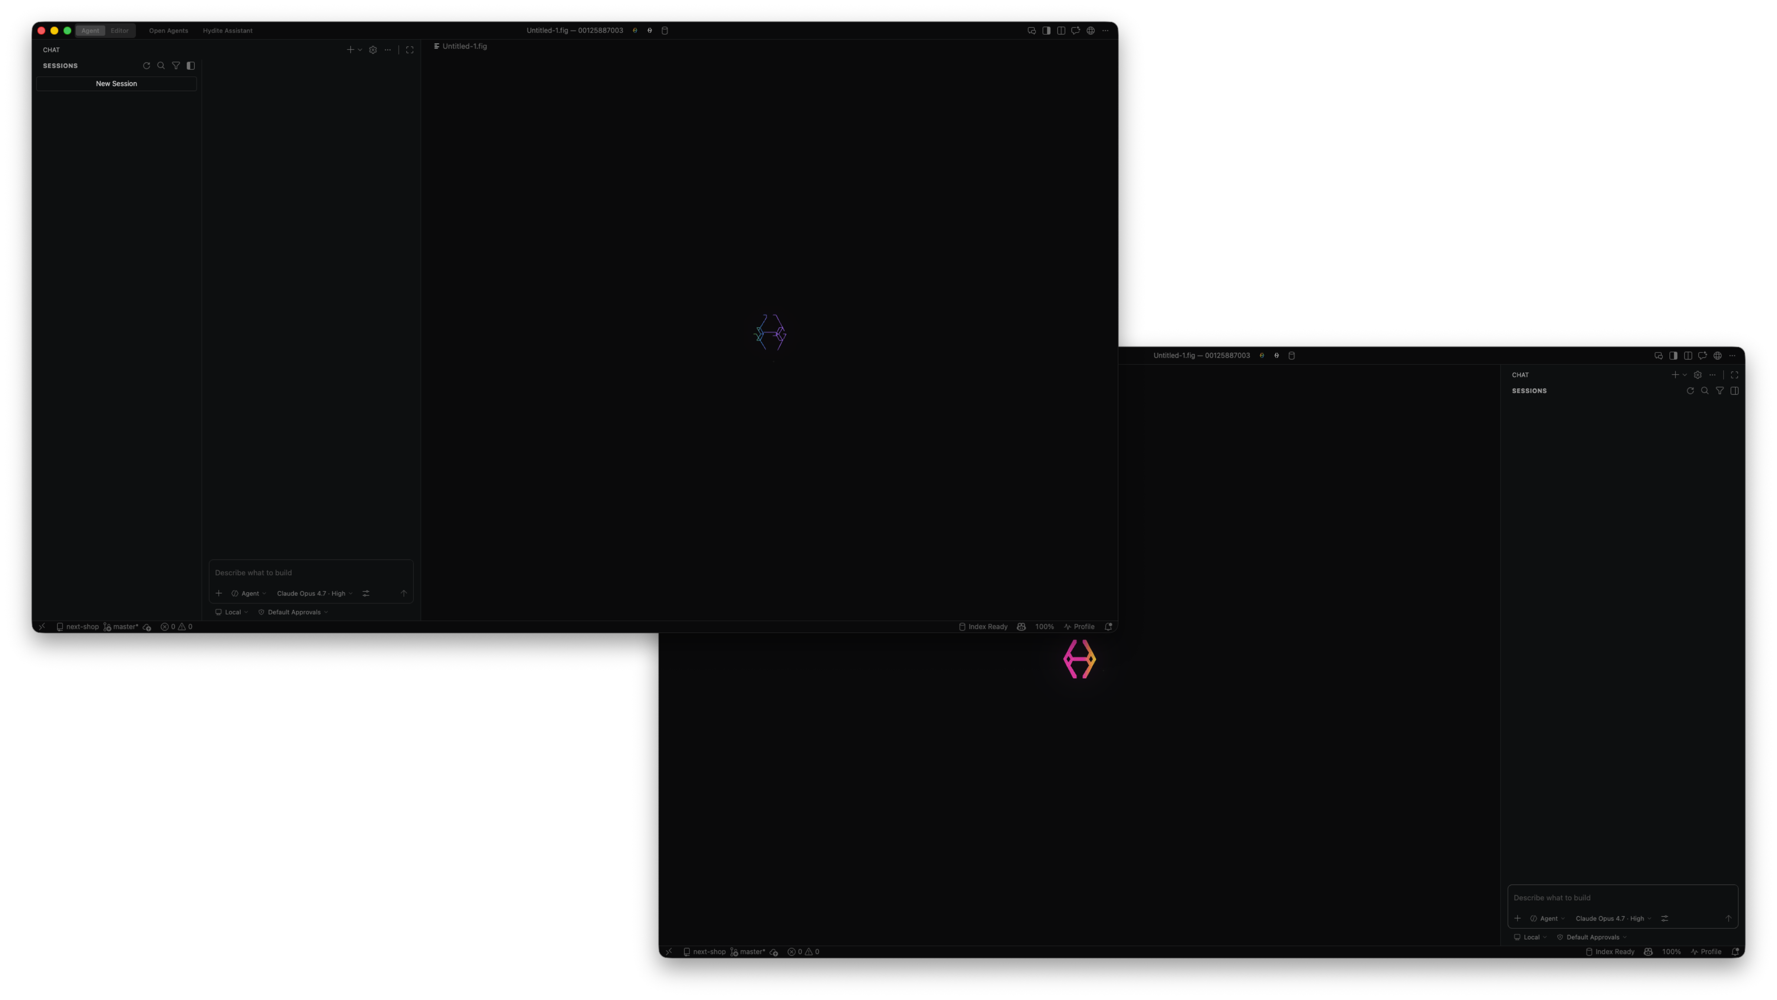
Task: Click master* branch in front status bar
Action: (x=121, y=627)
